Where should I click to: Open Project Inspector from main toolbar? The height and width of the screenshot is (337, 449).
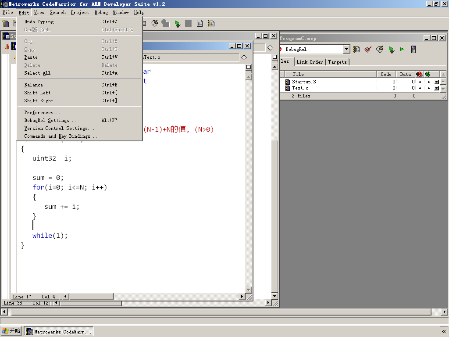point(200,24)
